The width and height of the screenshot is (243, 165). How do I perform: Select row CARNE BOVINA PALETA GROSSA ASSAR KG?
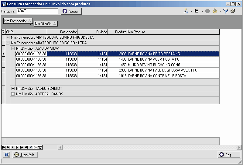(x=117, y=70)
